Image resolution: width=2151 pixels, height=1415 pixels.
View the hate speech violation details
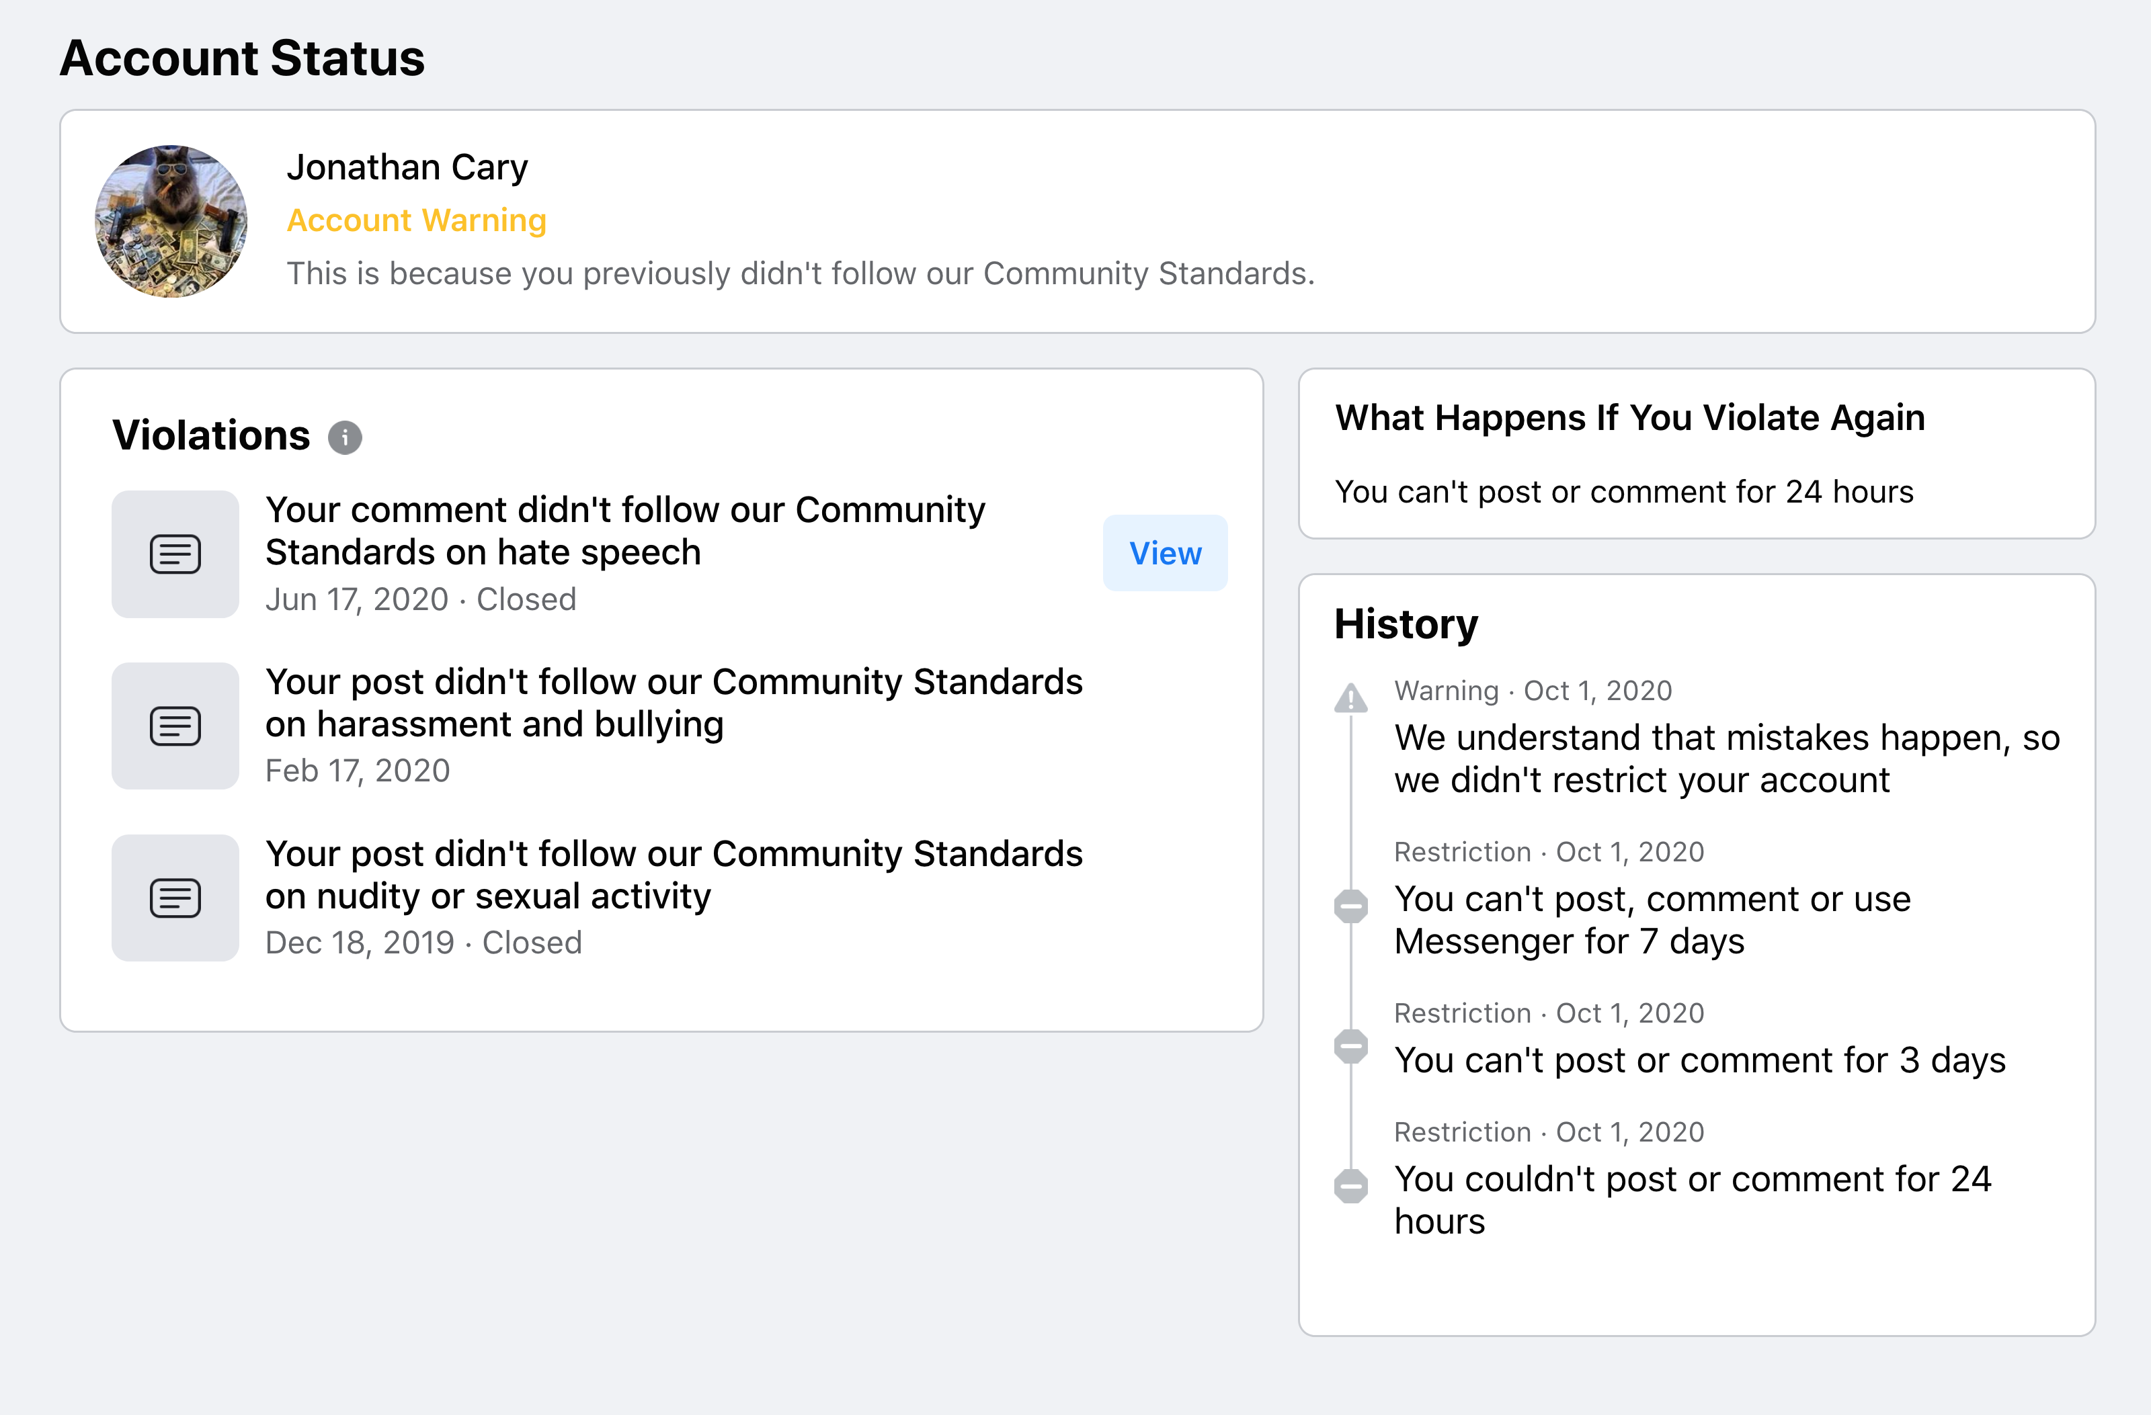click(x=1165, y=553)
